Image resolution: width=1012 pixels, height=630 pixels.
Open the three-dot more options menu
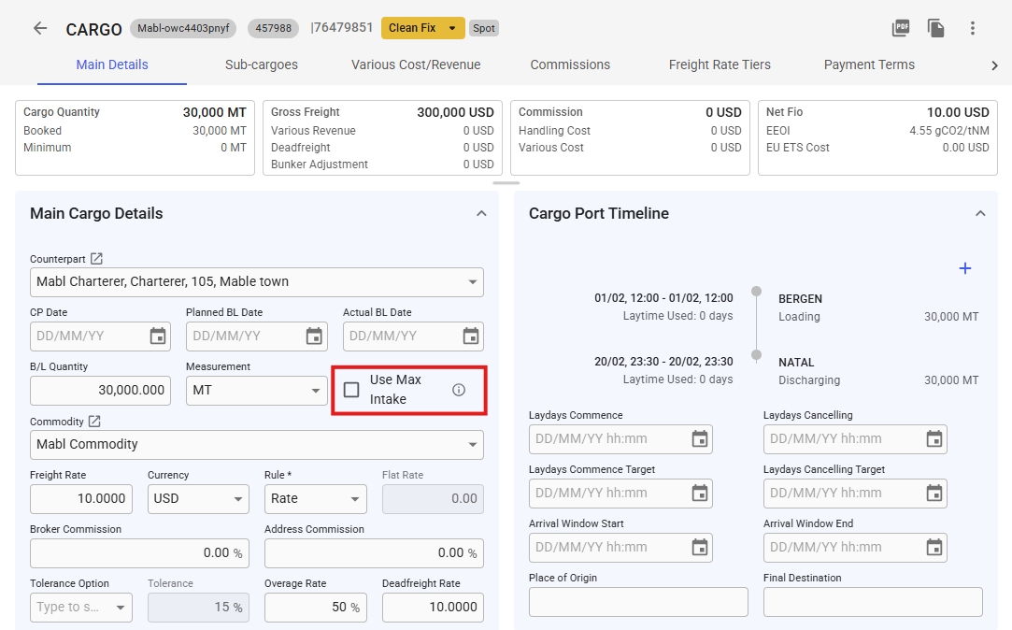click(973, 28)
